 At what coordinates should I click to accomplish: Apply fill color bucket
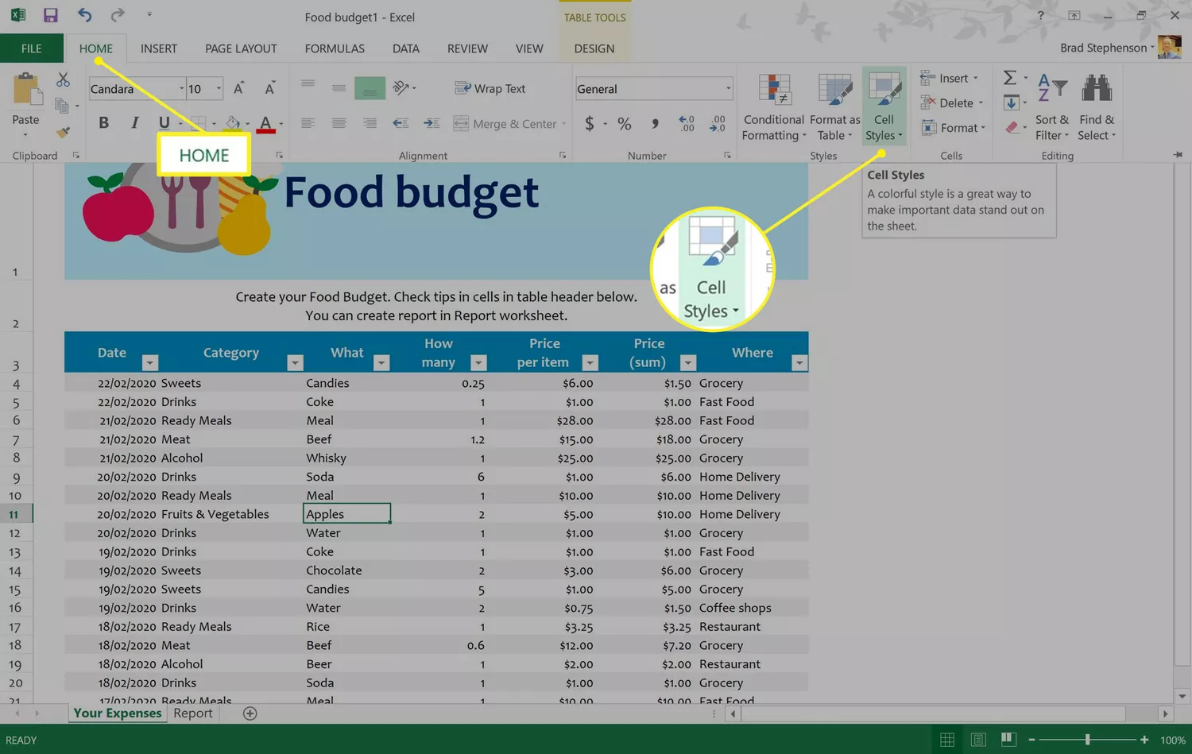tap(232, 123)
